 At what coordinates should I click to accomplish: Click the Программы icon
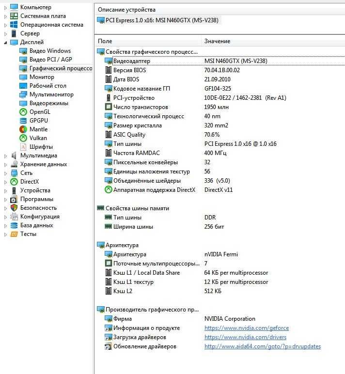(14, 199)
